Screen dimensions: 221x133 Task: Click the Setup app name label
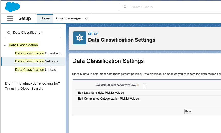click(x=25, y=18)
